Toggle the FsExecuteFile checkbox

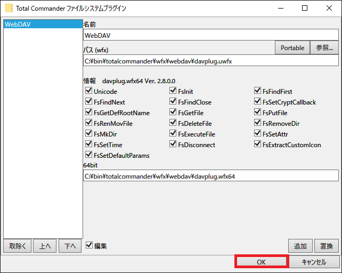pyautogui.click(x=173, y=133)
